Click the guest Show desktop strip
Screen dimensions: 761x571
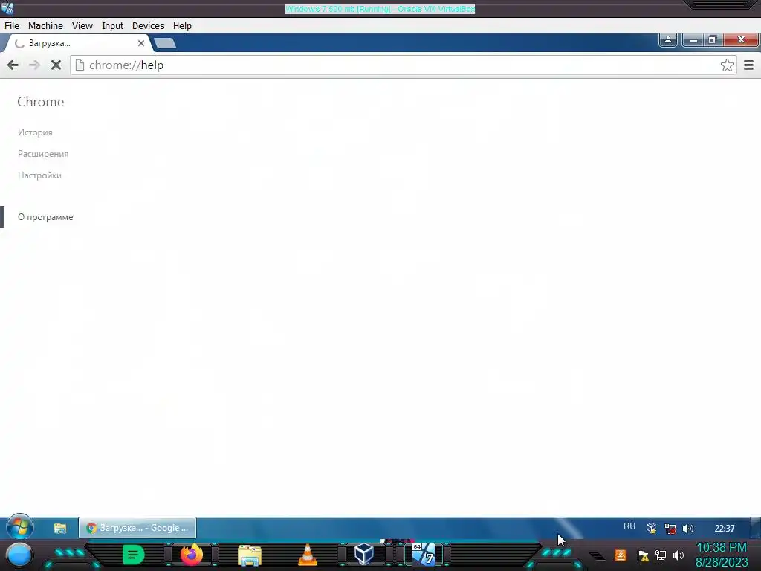[x=755, y=529]
